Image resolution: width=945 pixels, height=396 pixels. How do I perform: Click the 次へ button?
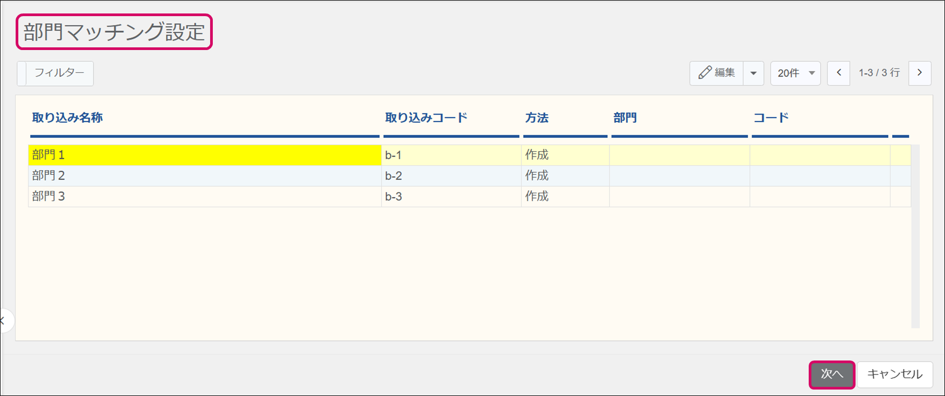831,374
